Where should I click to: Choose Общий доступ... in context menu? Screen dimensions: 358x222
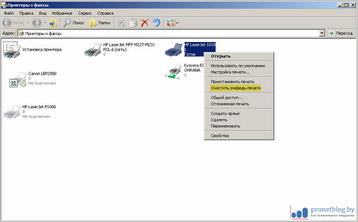click(x=239, y=97)
